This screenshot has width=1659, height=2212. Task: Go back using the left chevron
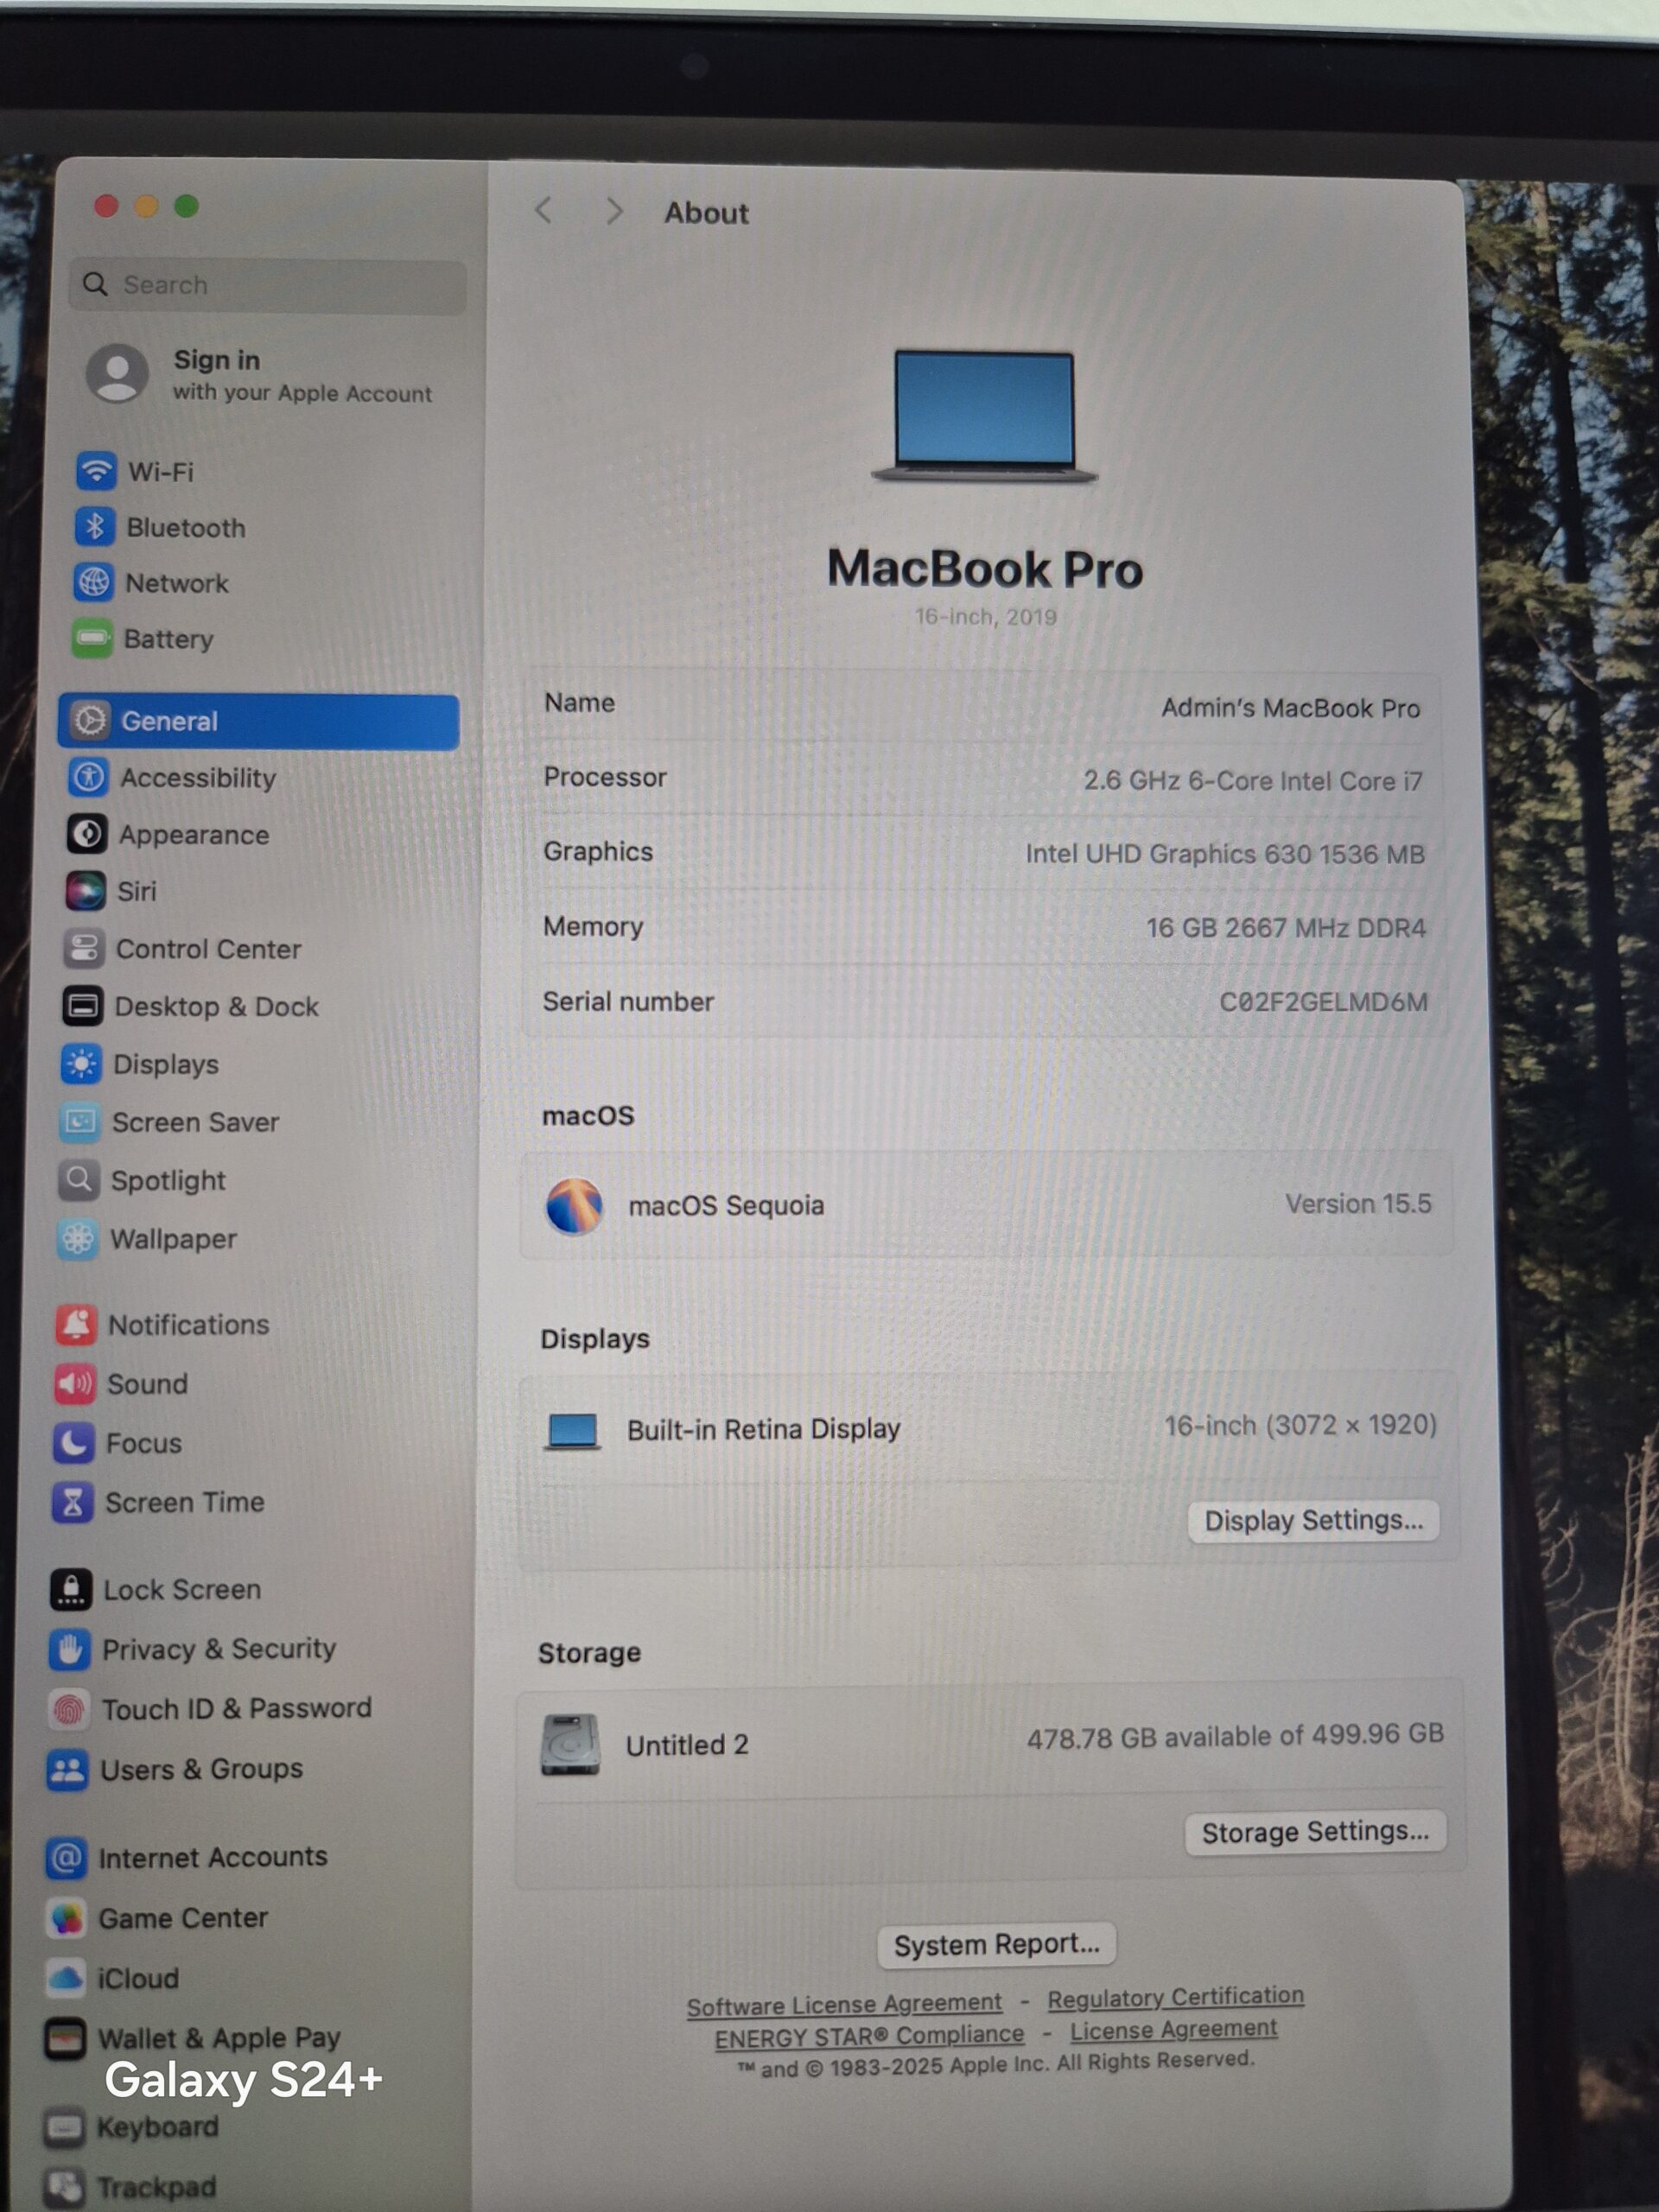coord(544,211)
